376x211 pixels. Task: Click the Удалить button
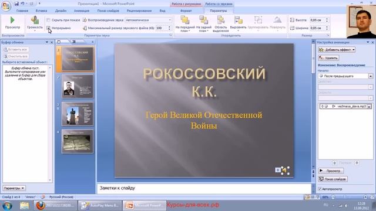[329, 58]
